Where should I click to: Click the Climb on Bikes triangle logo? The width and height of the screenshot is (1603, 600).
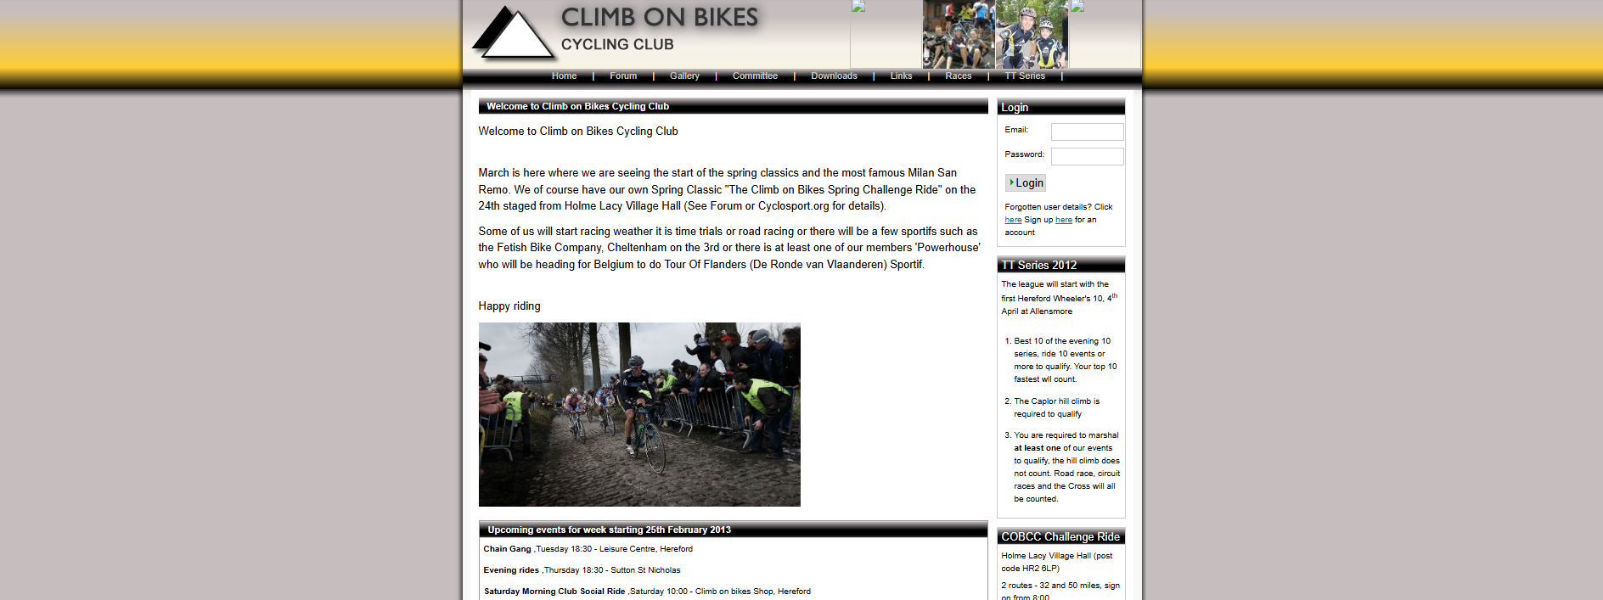(x=515, y=33)
